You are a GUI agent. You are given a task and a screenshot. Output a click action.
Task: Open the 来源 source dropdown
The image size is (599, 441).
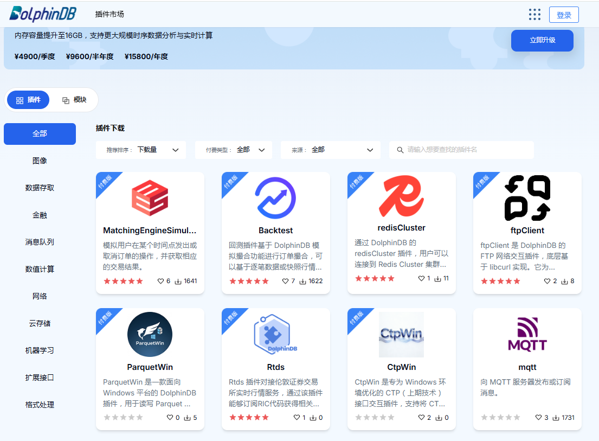(331, 150)
